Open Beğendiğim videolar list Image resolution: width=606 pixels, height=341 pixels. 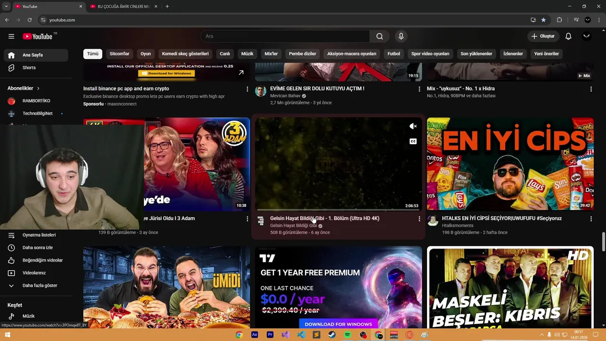36,260
